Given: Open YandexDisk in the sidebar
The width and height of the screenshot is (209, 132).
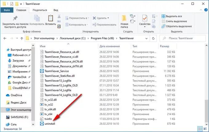Looking at the screenshot, I should (x=19, y=77).
